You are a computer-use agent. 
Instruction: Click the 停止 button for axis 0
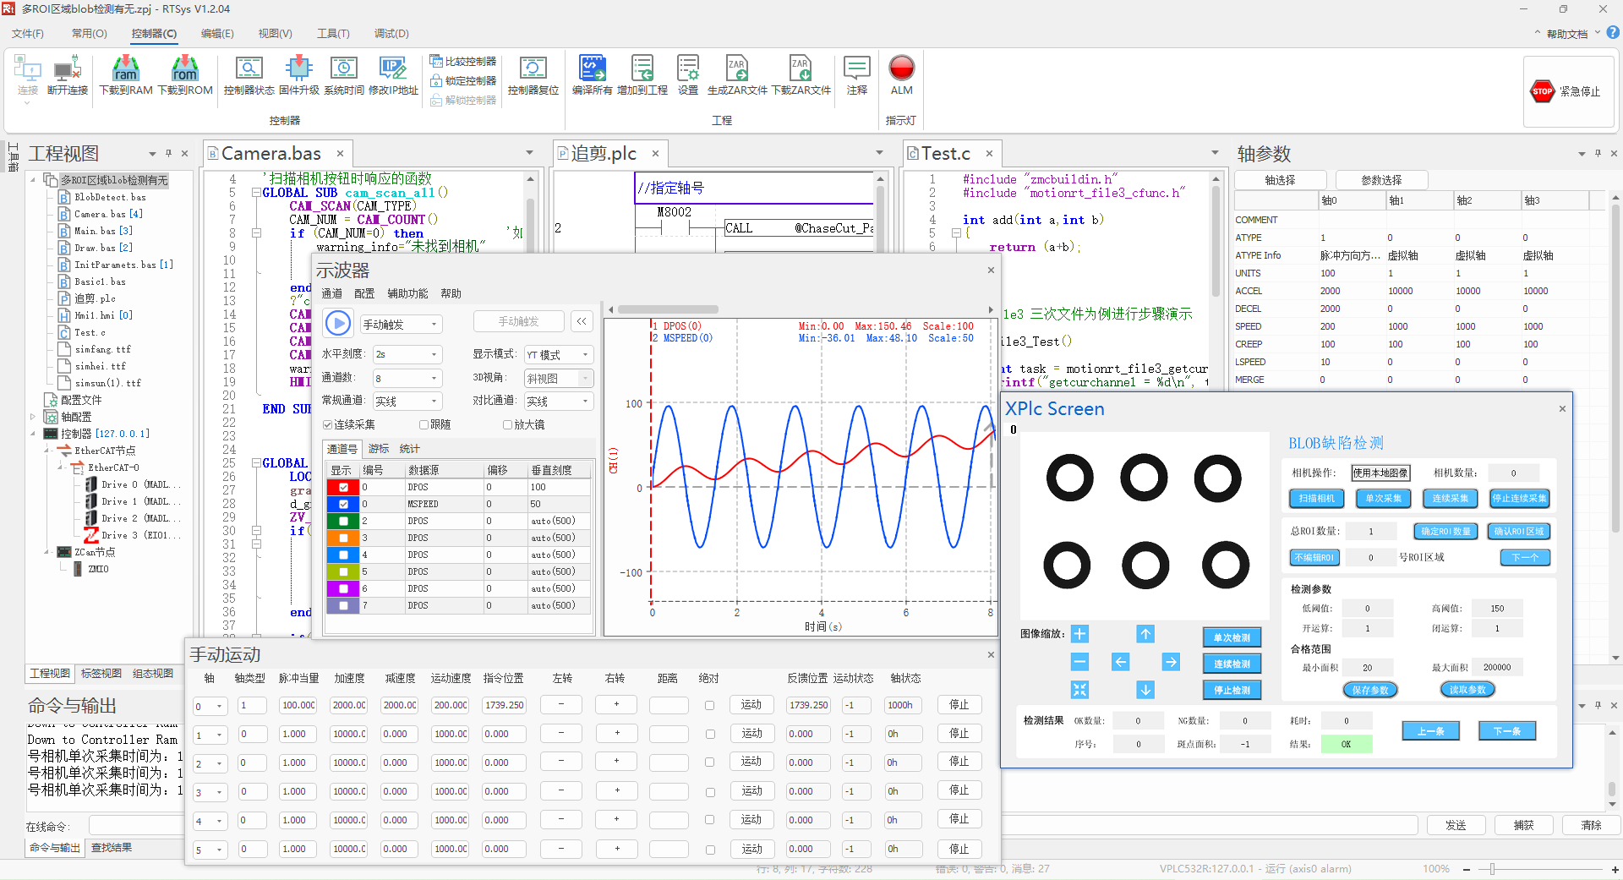[959, 705]
